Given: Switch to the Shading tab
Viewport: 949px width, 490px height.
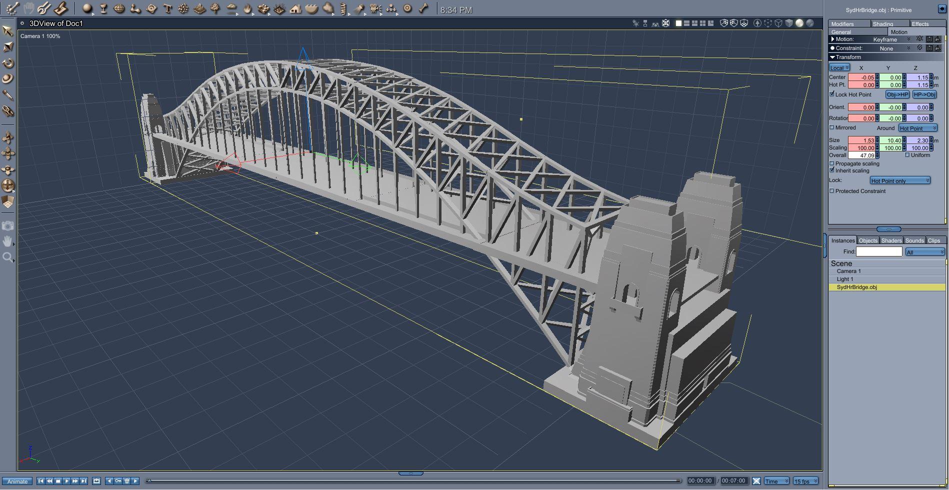Looking at the screenshot, I should (889, 24).
